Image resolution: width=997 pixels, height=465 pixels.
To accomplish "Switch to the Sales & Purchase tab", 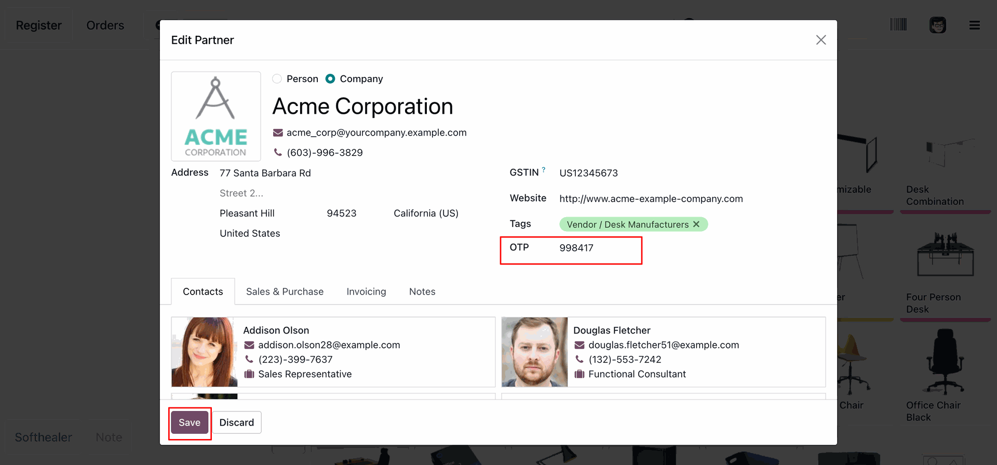I will coord(285,292).
